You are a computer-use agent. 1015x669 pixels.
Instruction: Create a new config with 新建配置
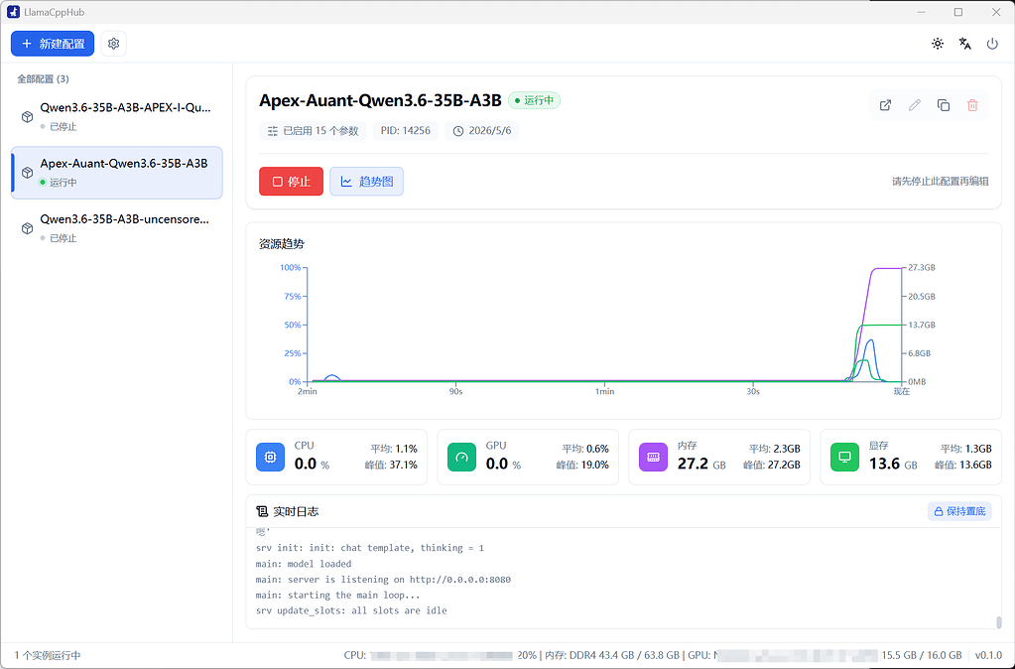click(53, 44)
